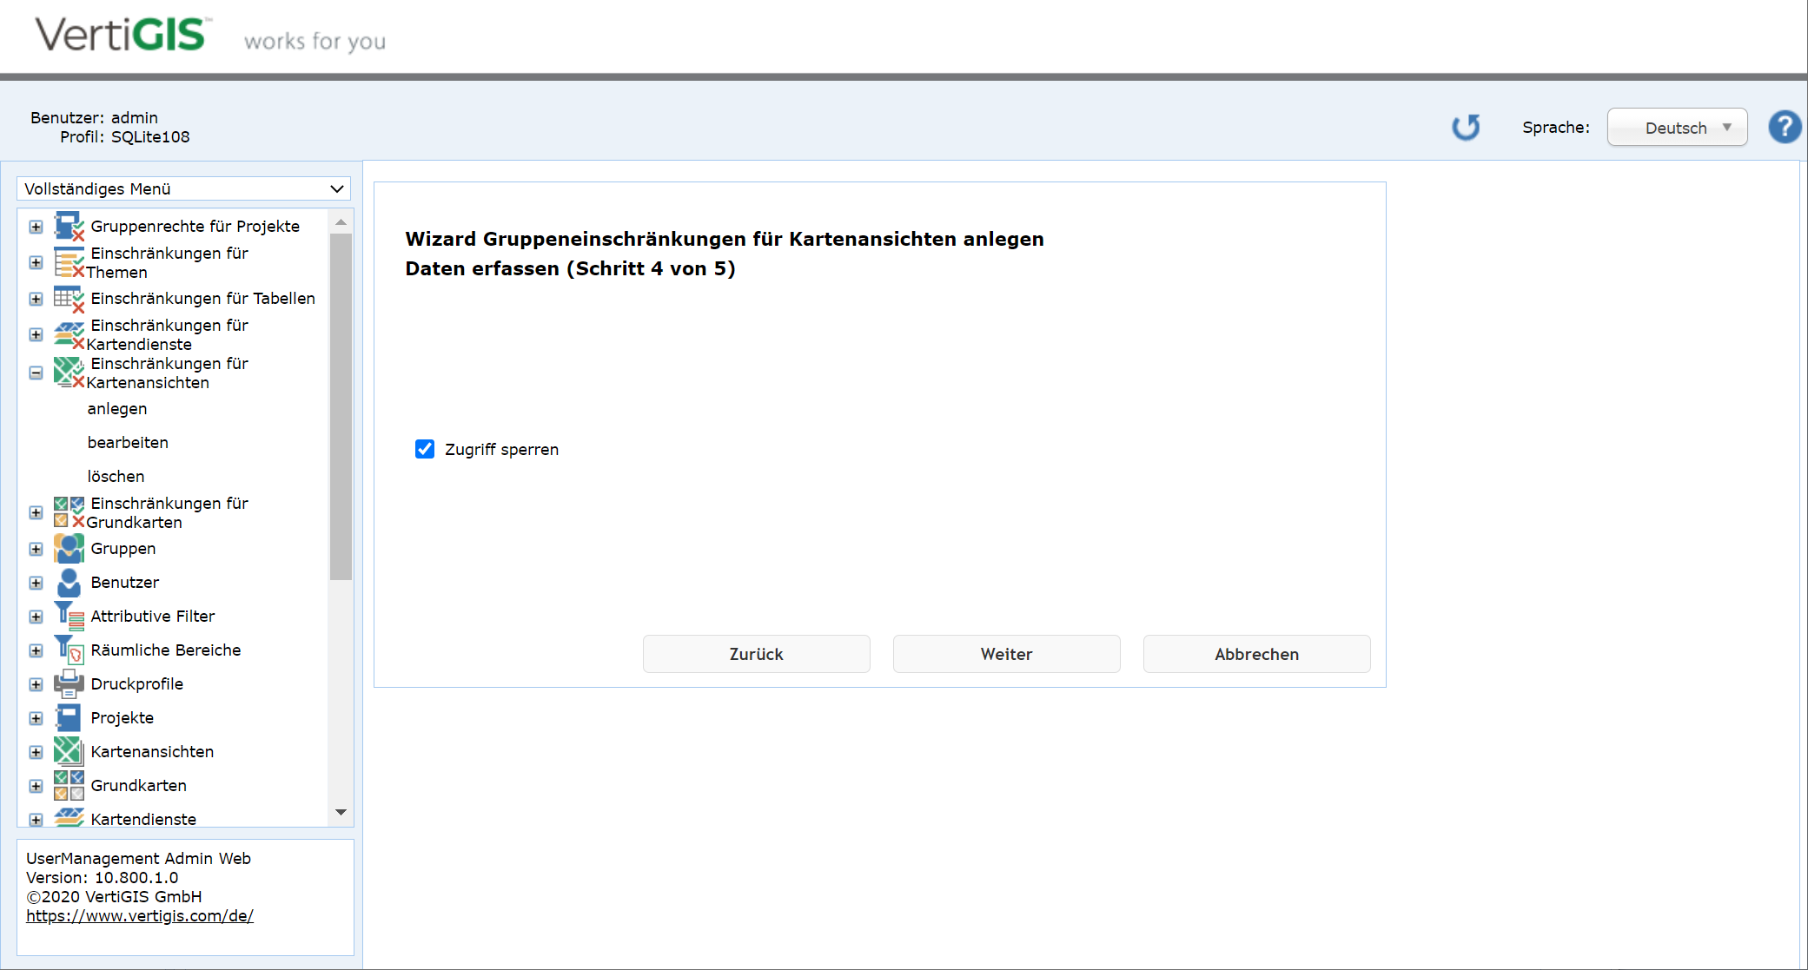Viewport: 1808px width, 970px height.
Task: Click the Attributive Filter funnel icon
Action: point(69,616)
